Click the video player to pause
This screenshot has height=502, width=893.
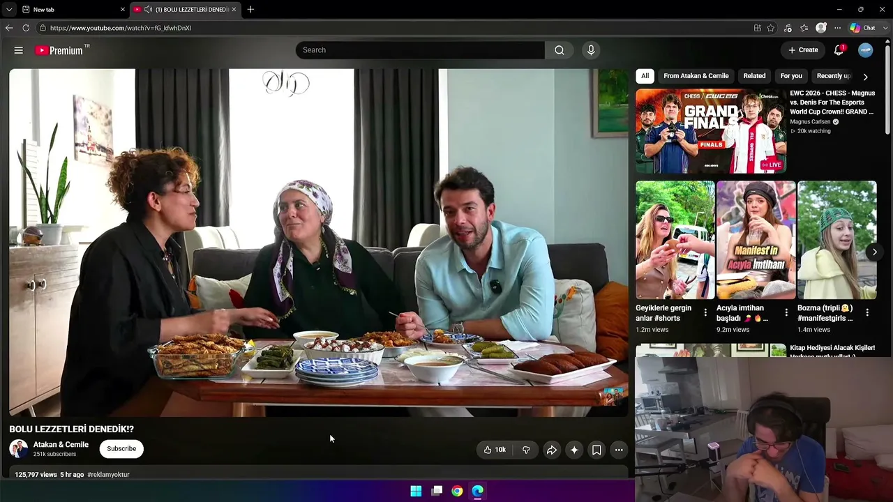pyautogui.click(x=319, y=242)
